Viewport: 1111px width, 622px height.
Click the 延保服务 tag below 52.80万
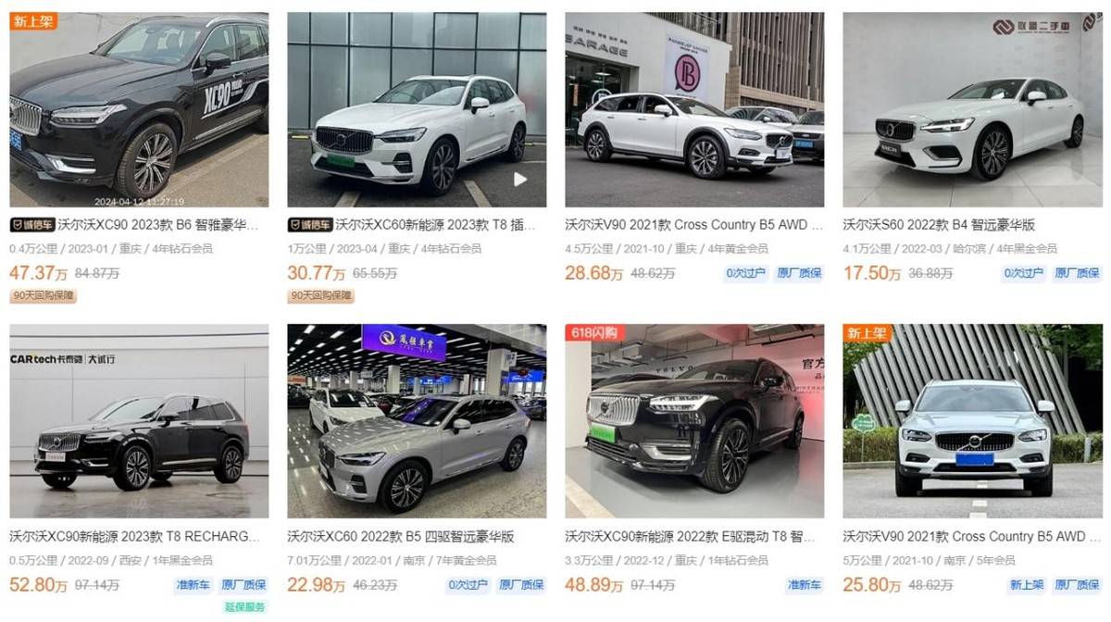point(244,607)
